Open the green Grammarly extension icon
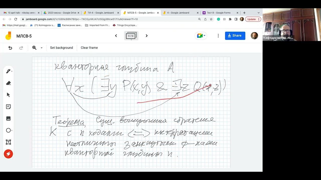The height and width of the screenshot is (180, 321). point(218,19)
